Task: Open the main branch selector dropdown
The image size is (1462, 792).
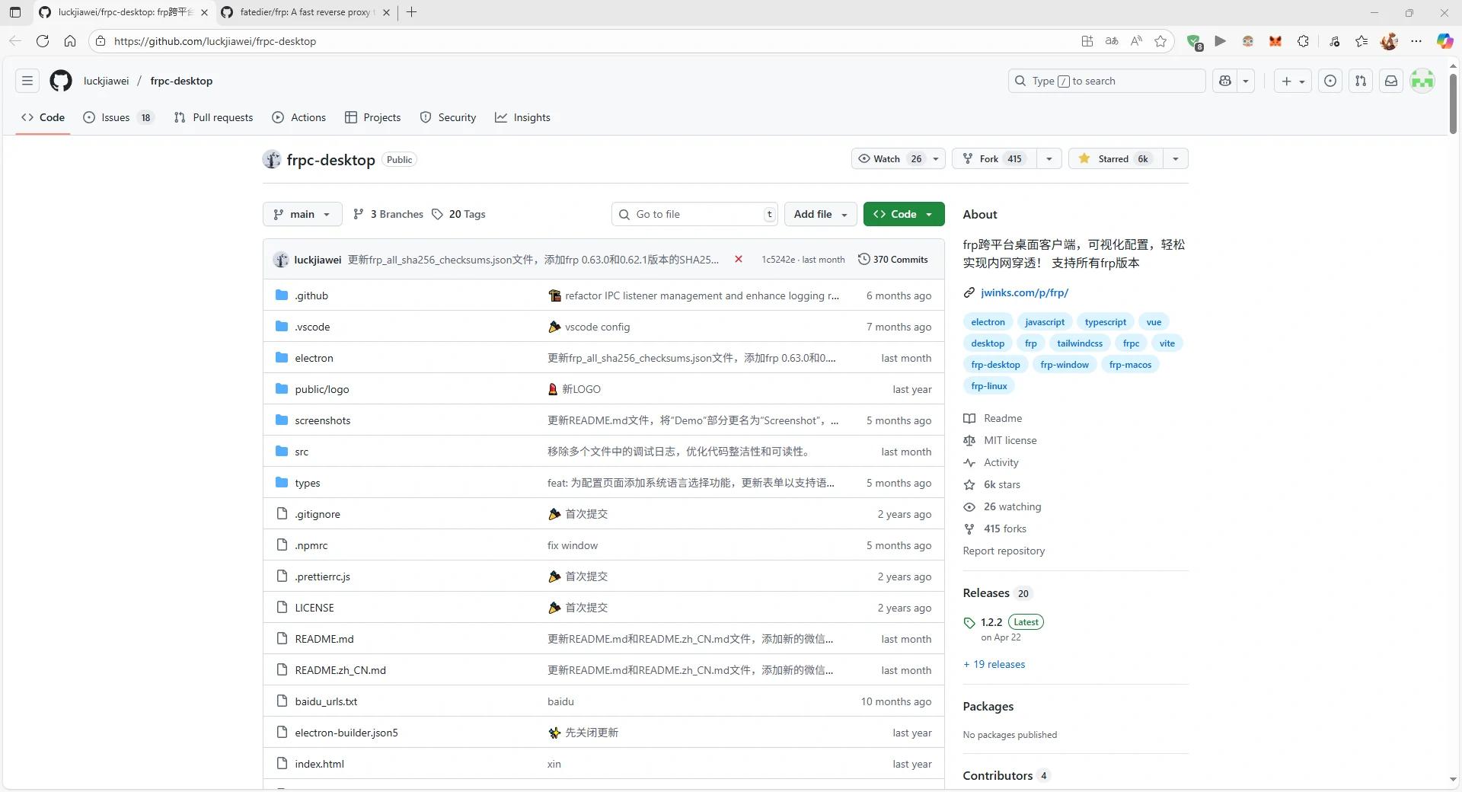Action: 302,215
